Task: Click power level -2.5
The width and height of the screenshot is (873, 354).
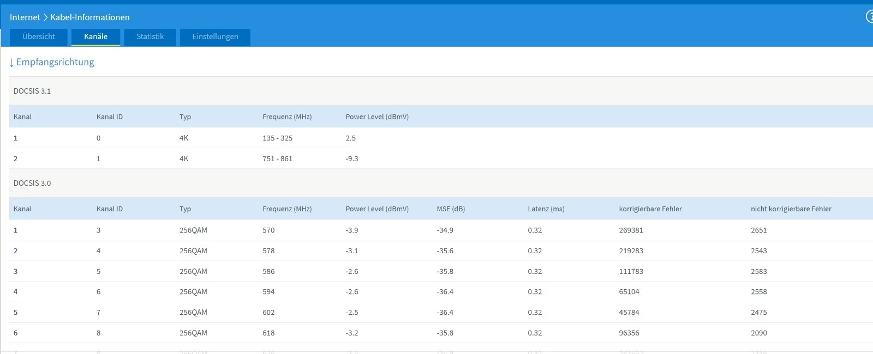Action: 352,313
